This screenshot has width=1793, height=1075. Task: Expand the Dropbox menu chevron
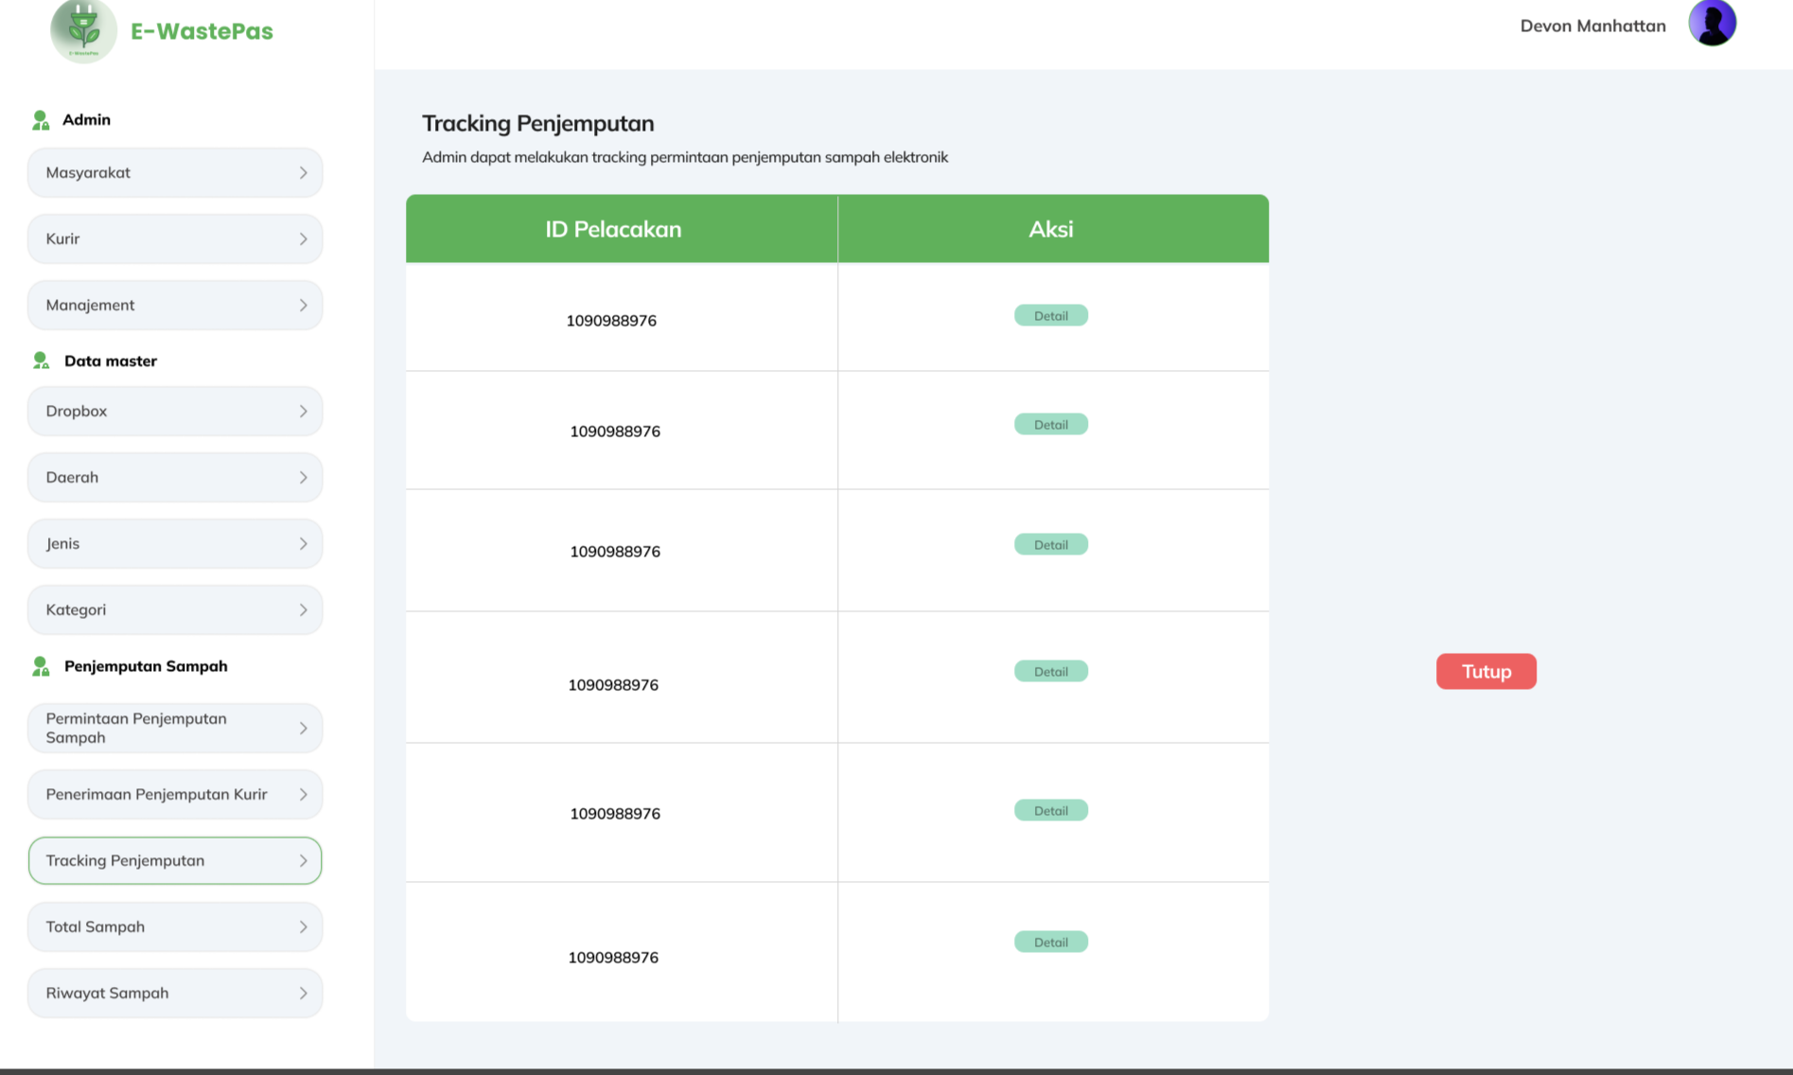coord(303,412)
